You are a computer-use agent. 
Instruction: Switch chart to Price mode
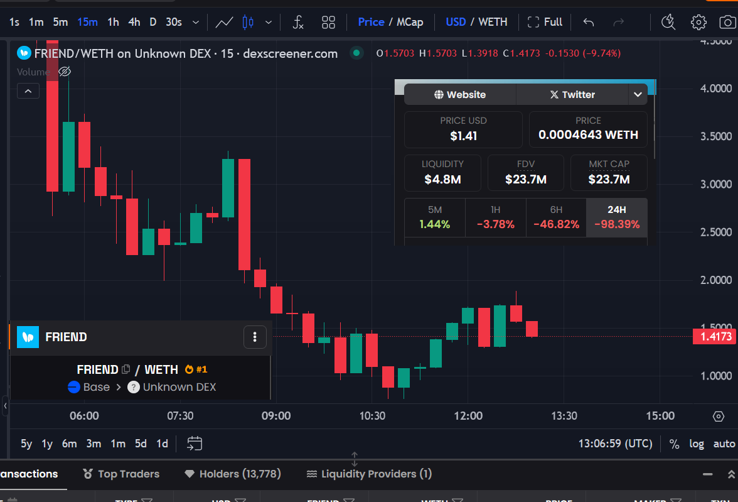(x=371, y=22)
